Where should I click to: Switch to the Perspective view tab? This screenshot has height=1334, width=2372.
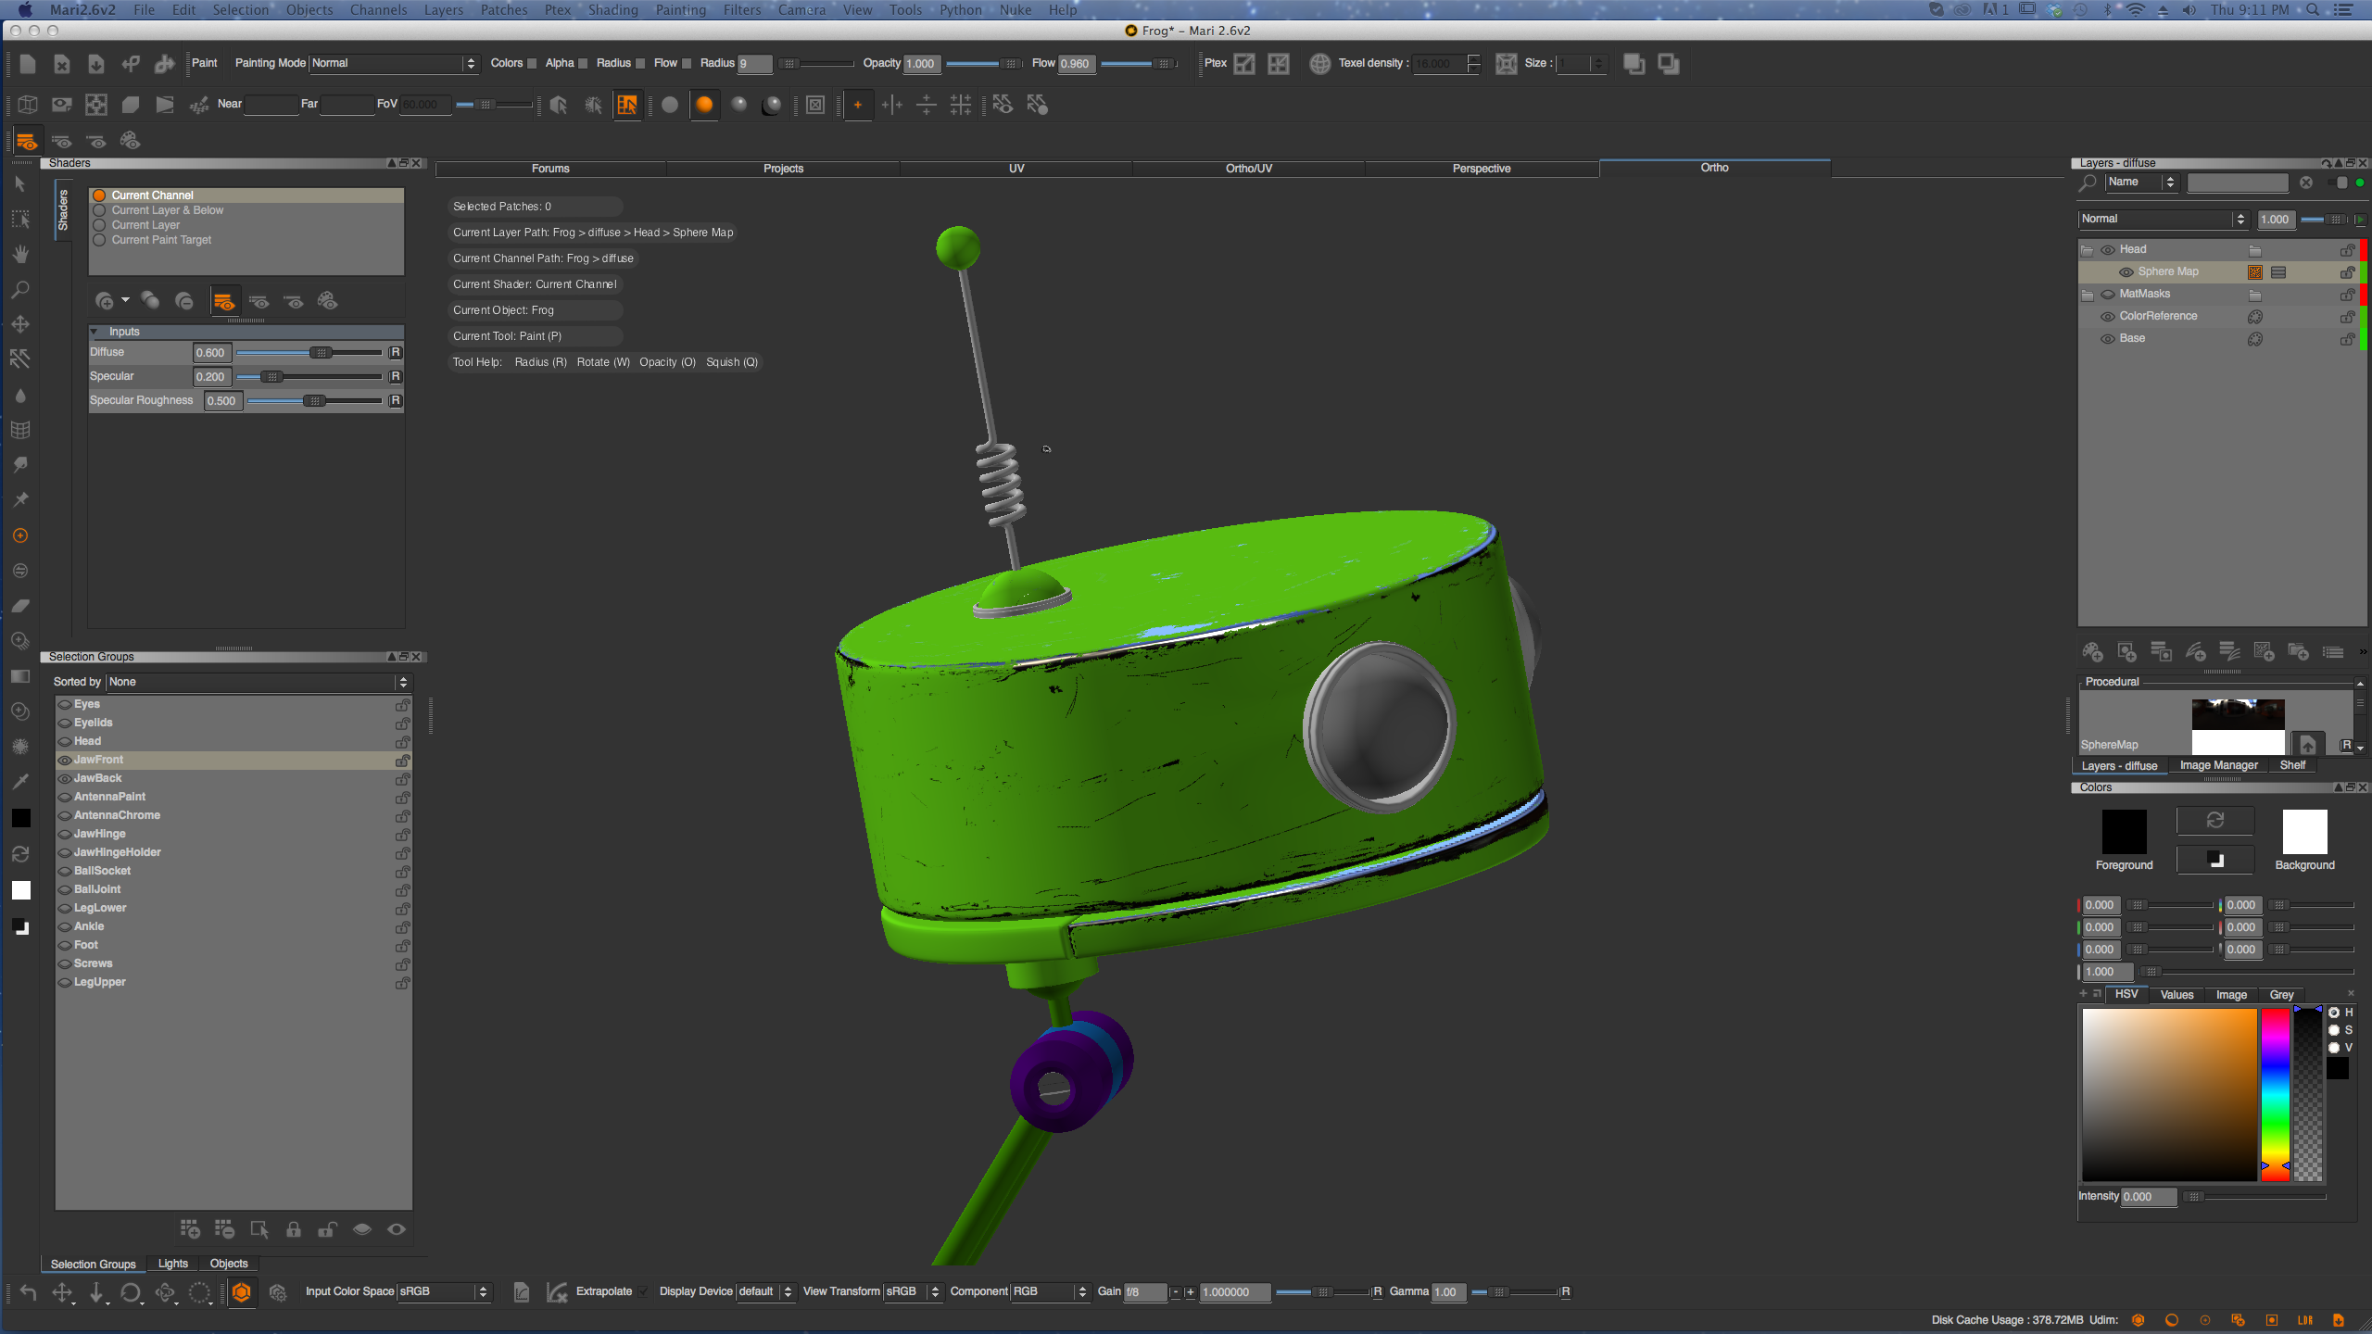[1481, 169]
